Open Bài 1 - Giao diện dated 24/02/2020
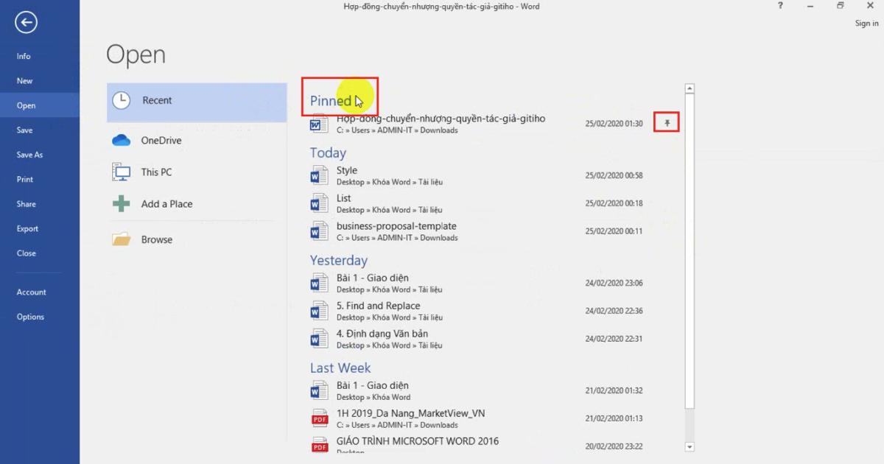This screenshot has height=464, width=884. tap(373, 278)
